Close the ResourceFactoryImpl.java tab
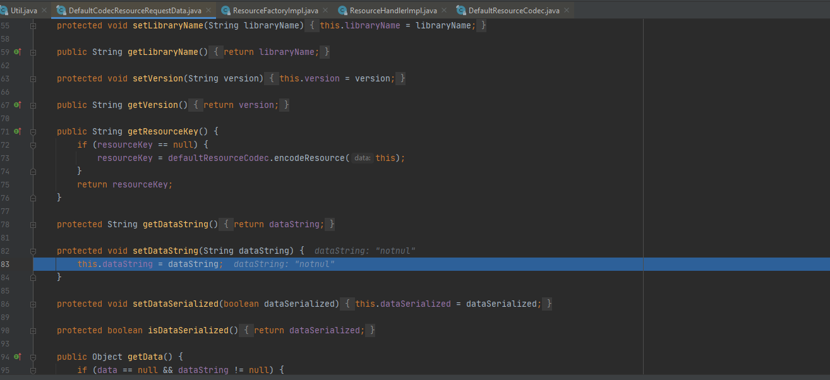830x380 pixels. click(x=325, y=11)
